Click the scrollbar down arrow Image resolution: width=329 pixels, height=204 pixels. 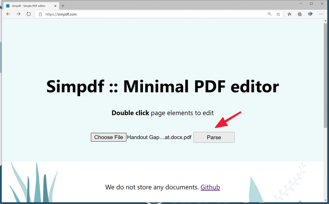click(325, 200)
